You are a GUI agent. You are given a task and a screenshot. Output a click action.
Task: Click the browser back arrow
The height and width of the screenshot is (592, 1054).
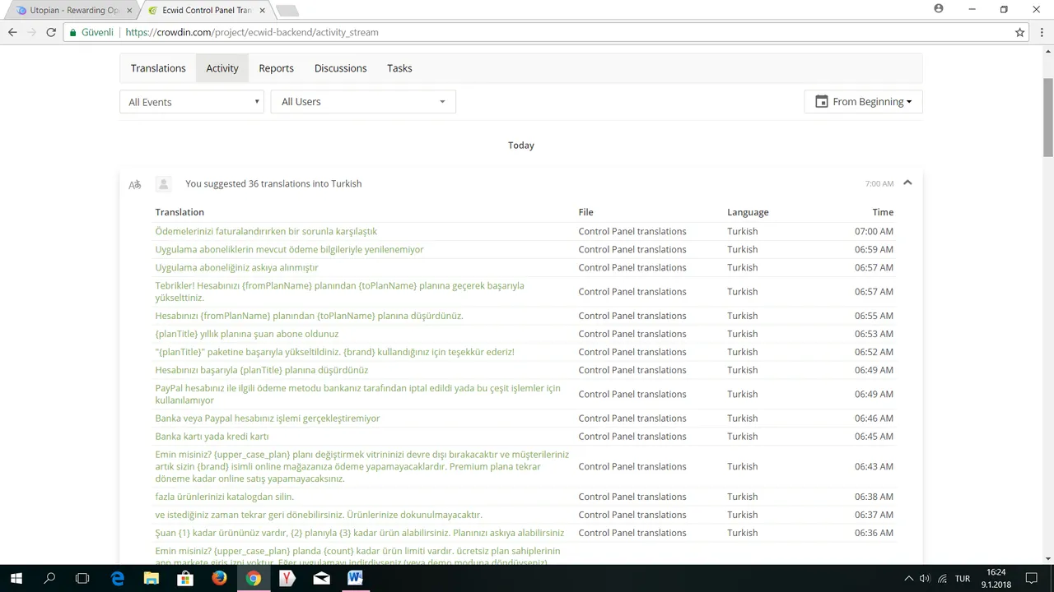(x=12, y=33)
